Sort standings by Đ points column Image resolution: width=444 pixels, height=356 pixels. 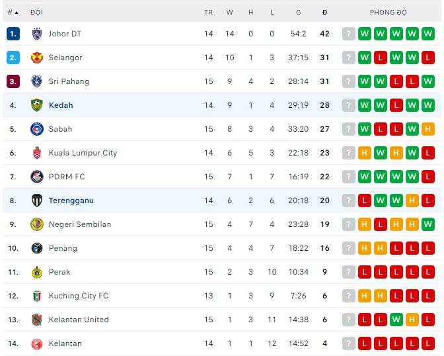pos(324,12)
